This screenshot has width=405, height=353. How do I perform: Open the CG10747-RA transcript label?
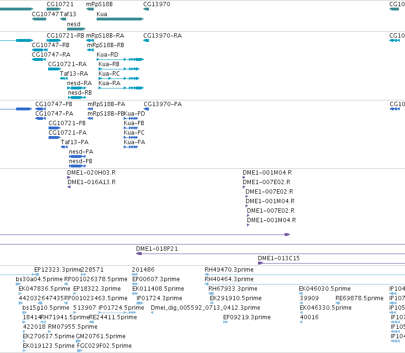[51, 55]
